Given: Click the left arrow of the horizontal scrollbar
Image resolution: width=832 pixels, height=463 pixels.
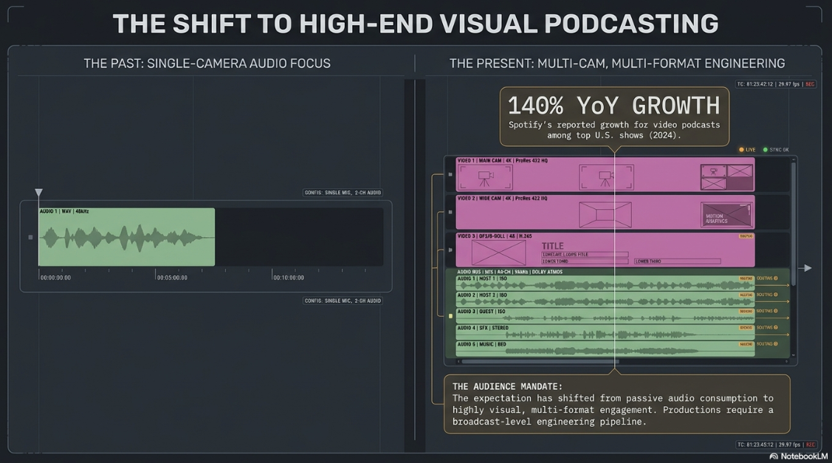Looking at the screenshot, I should [458, 362].
